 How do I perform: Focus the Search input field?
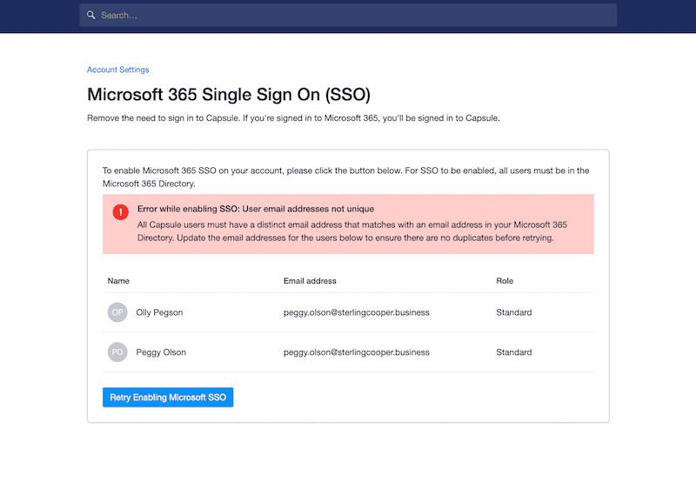348,15
